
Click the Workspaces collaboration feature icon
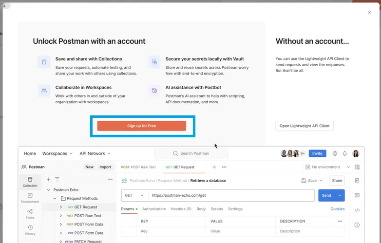[44, 91]
